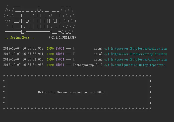Open HttpServerApplication logger on the 16:35:54.666 line
The height and width of the screenshot is (122, 174).
136,60
